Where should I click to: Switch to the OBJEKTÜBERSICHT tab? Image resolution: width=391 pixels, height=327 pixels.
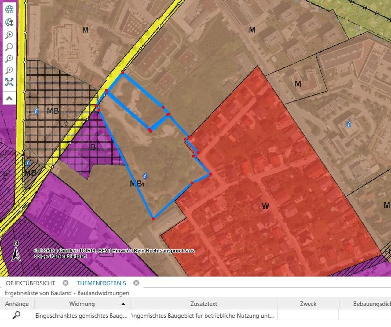coord(31,283)
